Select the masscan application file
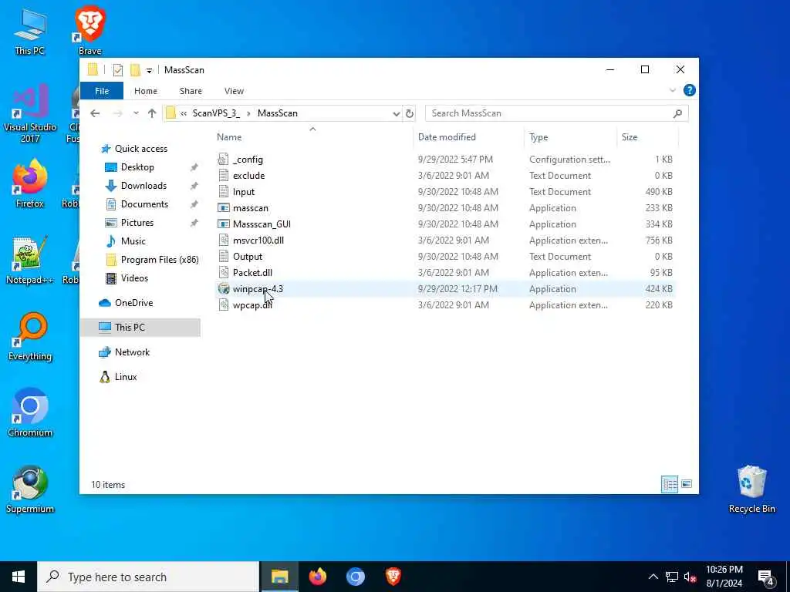Screen dimensions: 790x592 (x=251, y=208)
